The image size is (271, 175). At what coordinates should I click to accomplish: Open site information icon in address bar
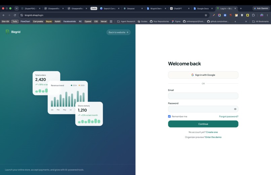click(22, 15)
